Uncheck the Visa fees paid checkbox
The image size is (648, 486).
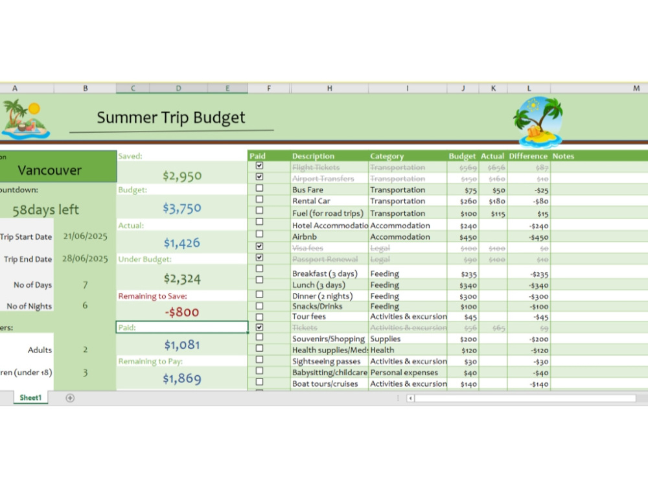pyautogui.click(x=260, y=246)
